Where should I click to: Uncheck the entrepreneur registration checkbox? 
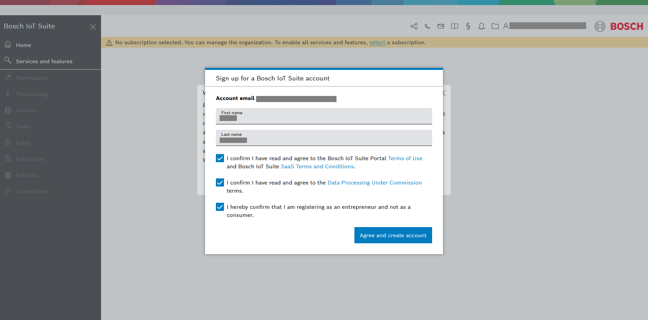pyautogui.click(x=220, y=207)
